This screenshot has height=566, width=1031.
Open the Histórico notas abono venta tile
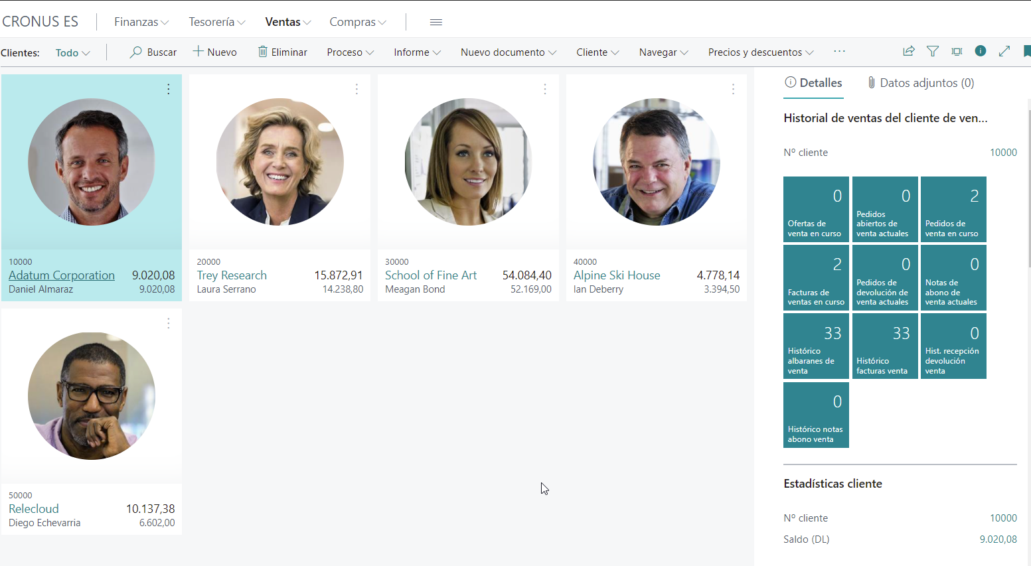click(816, 415)
